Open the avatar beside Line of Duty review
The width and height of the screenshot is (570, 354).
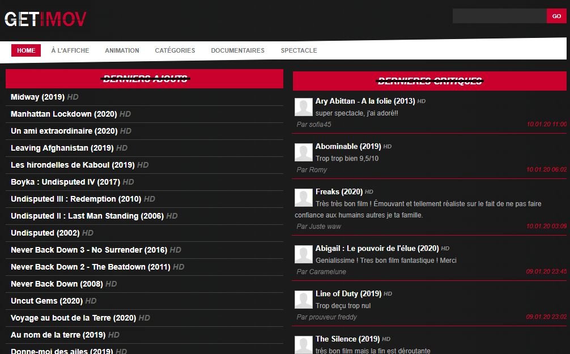[x=304, y=300]
